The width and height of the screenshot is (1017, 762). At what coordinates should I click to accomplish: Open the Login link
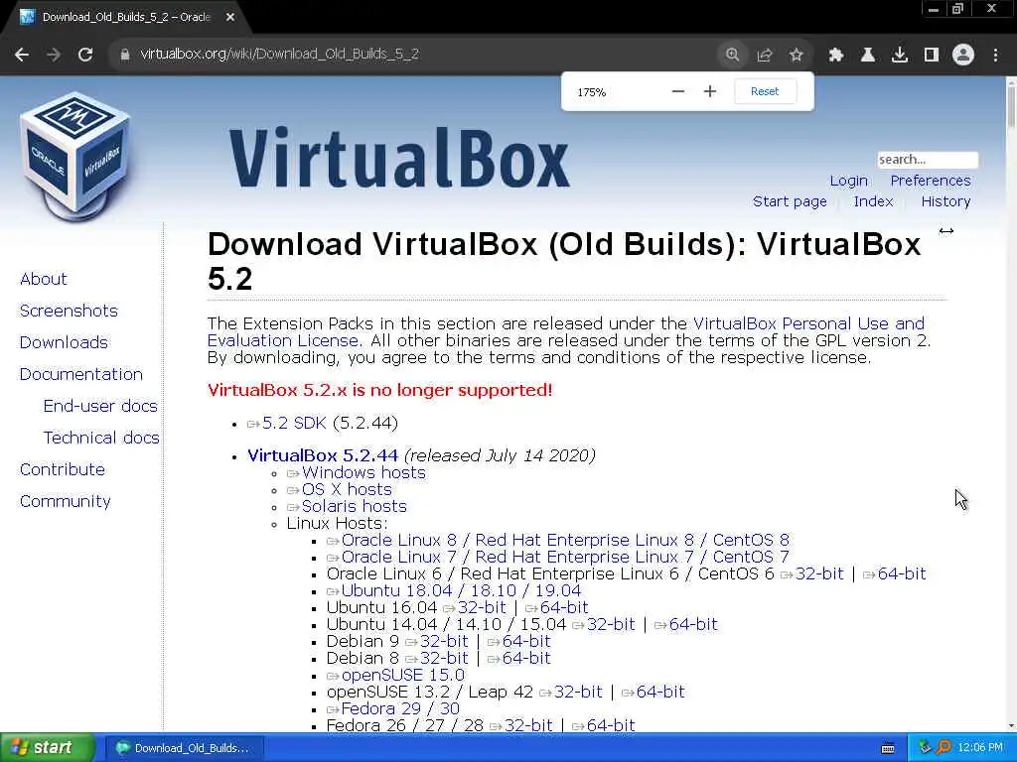pos(848,181)
